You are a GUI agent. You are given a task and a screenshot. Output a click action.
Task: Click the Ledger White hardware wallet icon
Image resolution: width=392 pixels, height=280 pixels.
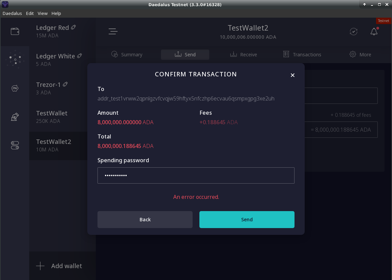[x=79, y=56]
